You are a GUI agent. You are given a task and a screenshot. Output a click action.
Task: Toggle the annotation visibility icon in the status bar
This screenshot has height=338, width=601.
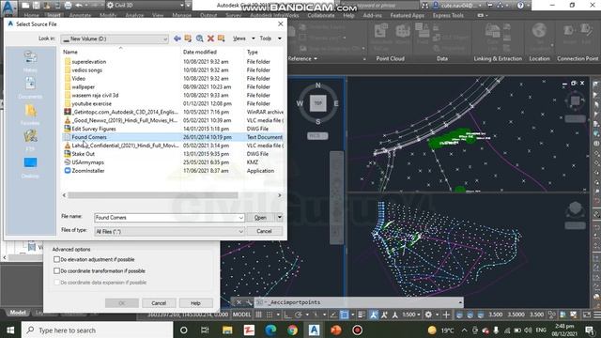pos(374,315)
